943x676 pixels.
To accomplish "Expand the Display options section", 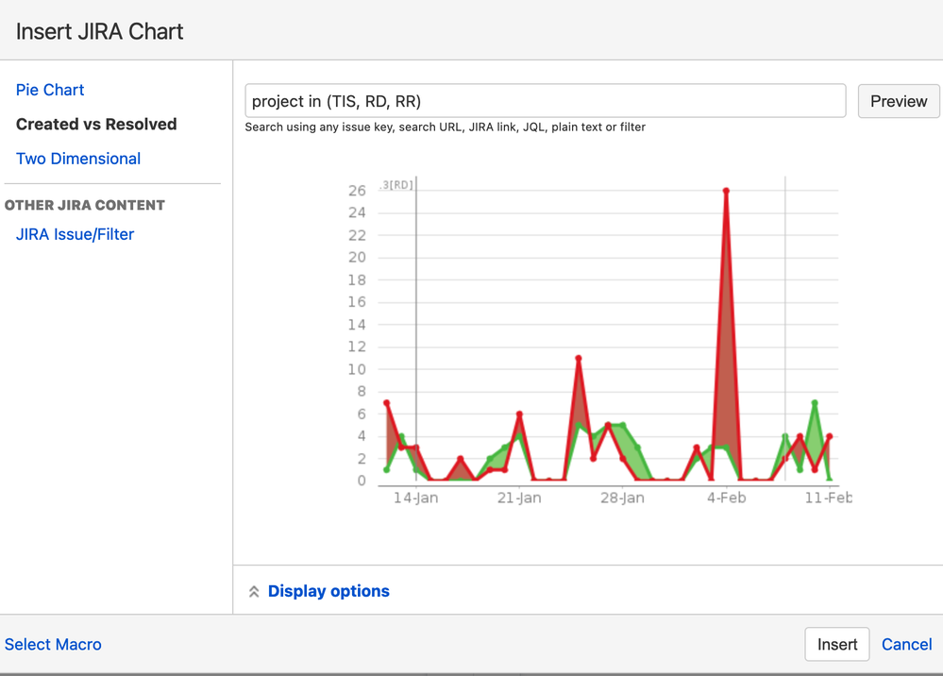I will pos(328,591).
